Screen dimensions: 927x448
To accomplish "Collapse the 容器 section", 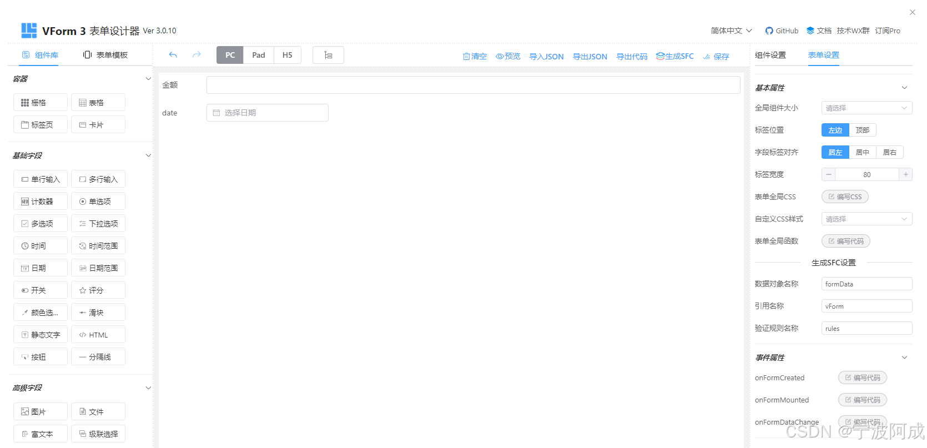I will [x=148, y=79].
